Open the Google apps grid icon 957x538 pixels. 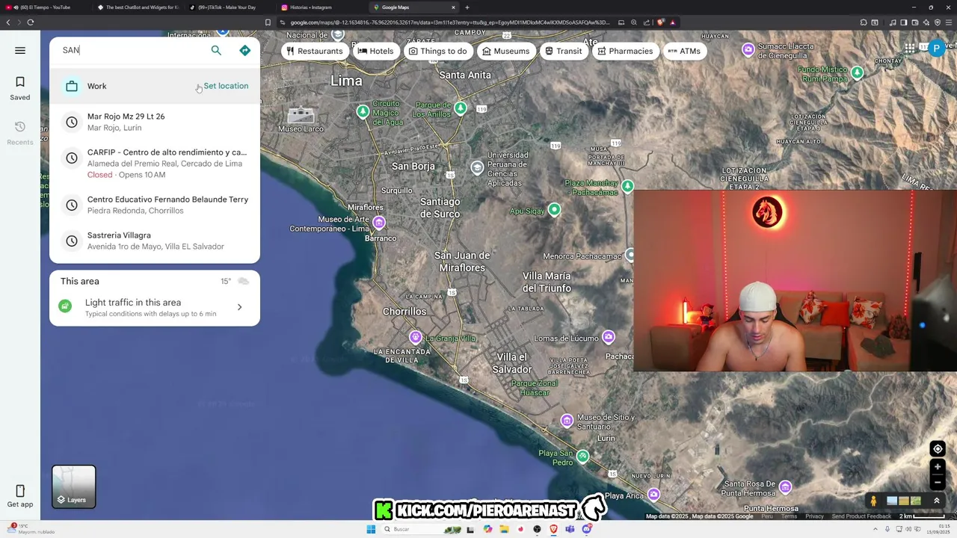pyautogui.click(x=909, y=49)
